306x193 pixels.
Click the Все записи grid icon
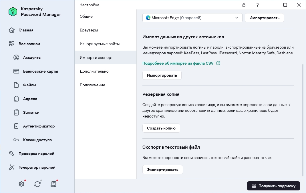pyautogui.click(x=12, y=44)
